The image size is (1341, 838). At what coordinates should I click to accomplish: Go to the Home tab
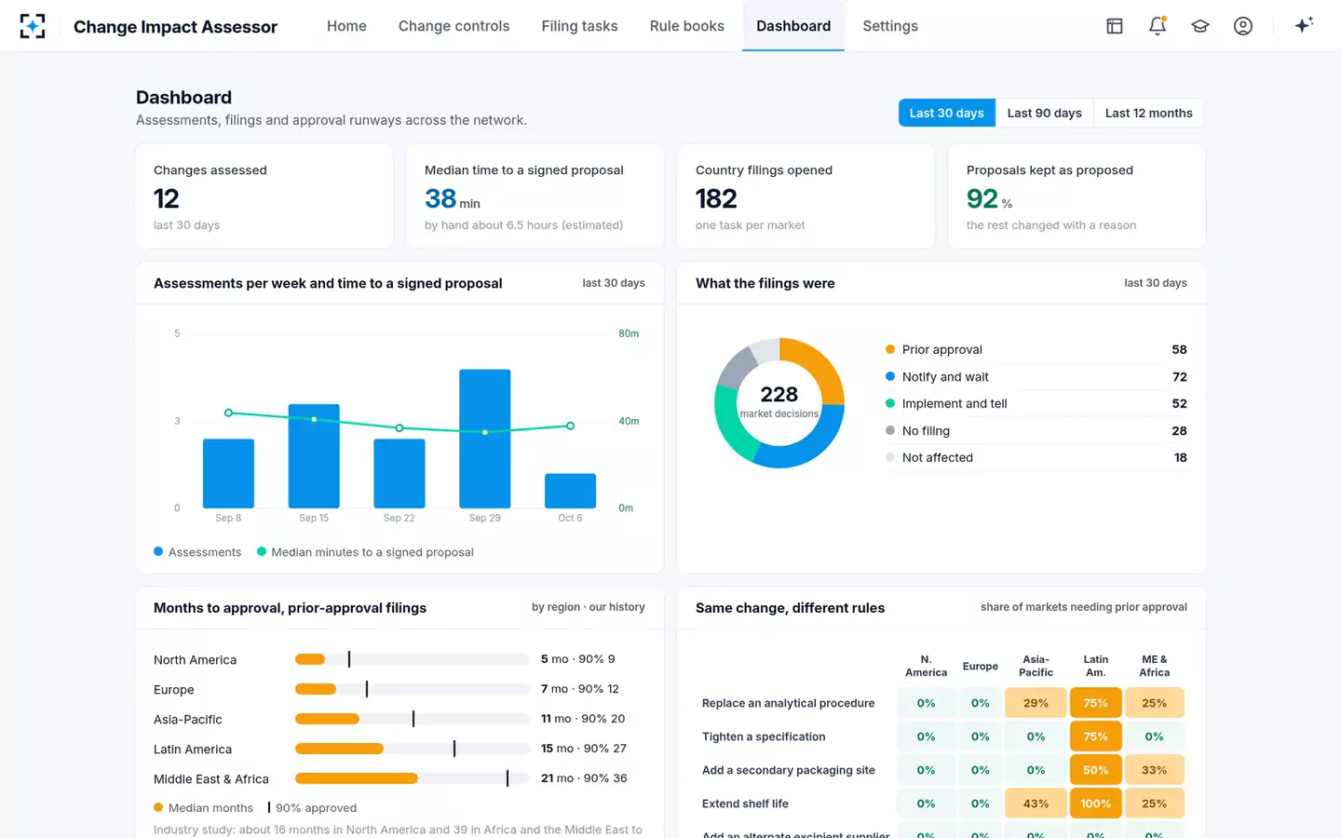346,26
